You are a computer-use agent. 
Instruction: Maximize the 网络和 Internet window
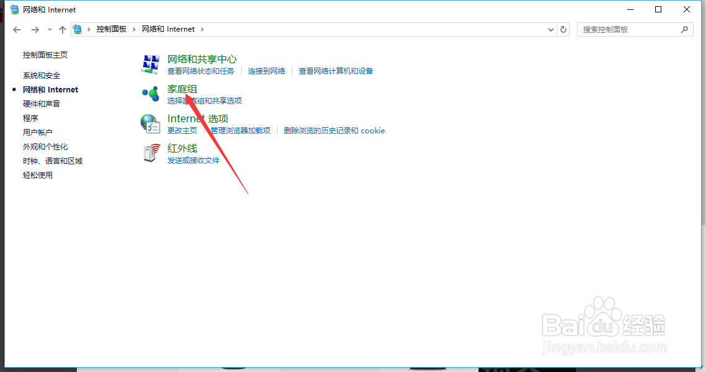point(658,9)
